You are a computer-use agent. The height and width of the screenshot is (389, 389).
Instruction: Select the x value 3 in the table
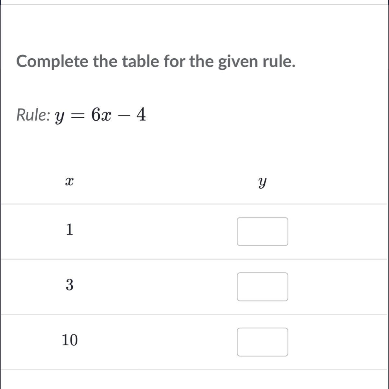[69, 285]
